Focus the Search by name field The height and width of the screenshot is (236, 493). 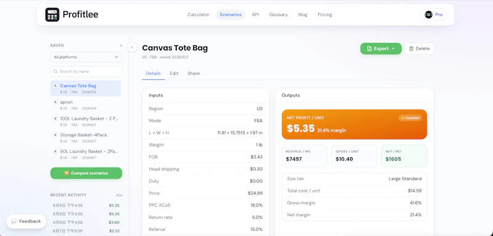pyautogui.click(x=86, y=71)
